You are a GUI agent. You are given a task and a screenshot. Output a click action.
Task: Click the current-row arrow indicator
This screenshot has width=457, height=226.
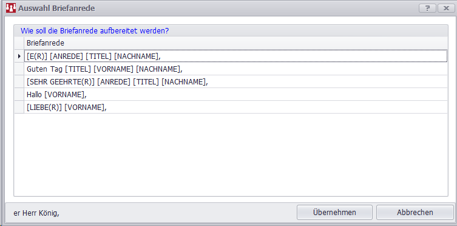(x=19, y=56)
